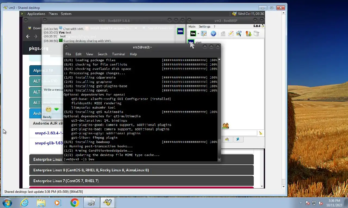This screenshot has height=208, width=348.
Task: Open File Explorer from the taskbar
Action: click(41, 203)
